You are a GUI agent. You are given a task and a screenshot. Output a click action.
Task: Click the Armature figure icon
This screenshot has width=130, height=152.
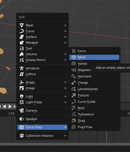point(22,68)
